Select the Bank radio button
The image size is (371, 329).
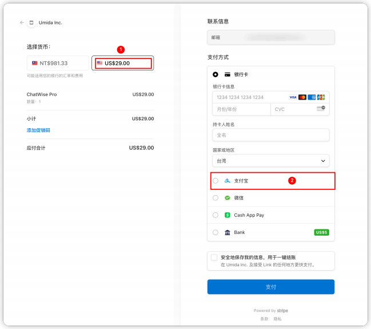(216, 232)
